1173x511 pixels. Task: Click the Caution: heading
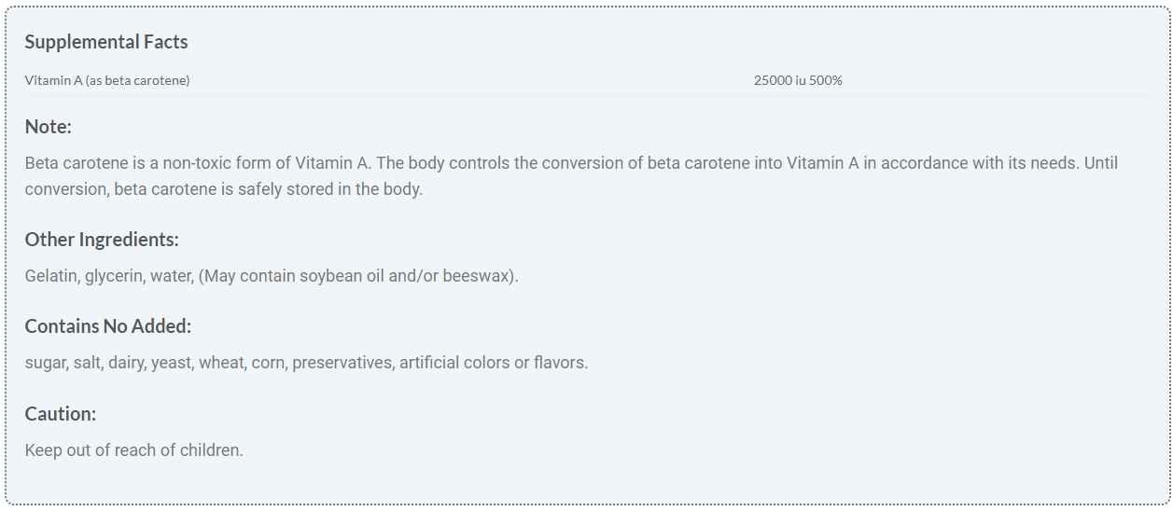tap(61, 414)
